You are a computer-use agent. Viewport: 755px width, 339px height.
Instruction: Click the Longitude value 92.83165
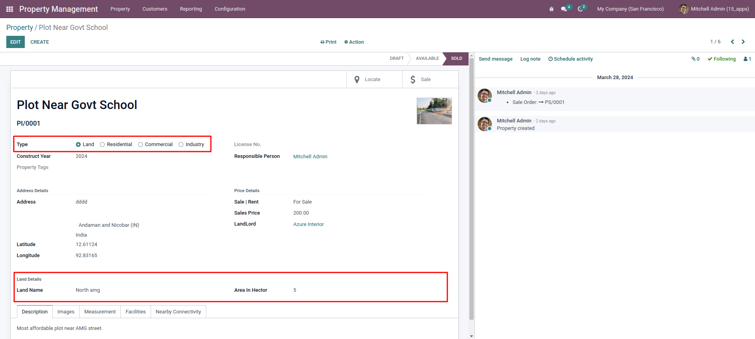click(87, 256)
